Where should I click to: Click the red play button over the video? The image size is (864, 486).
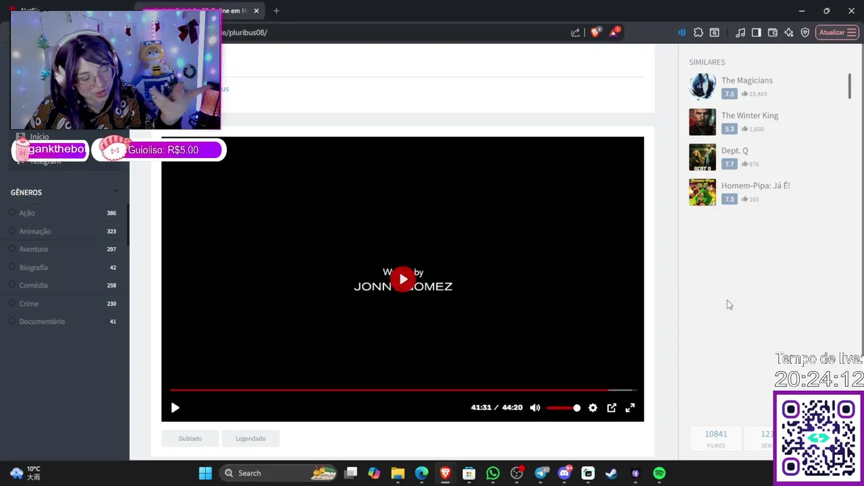(403, 279)
